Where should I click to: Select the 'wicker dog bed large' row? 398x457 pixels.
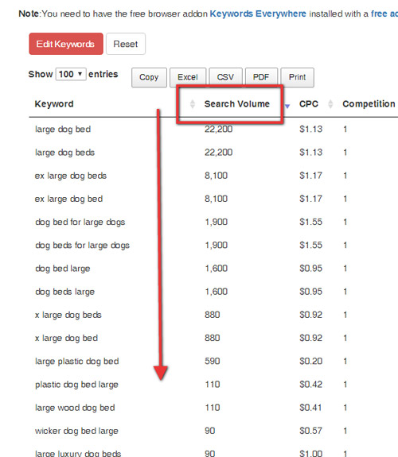(213, 431)
